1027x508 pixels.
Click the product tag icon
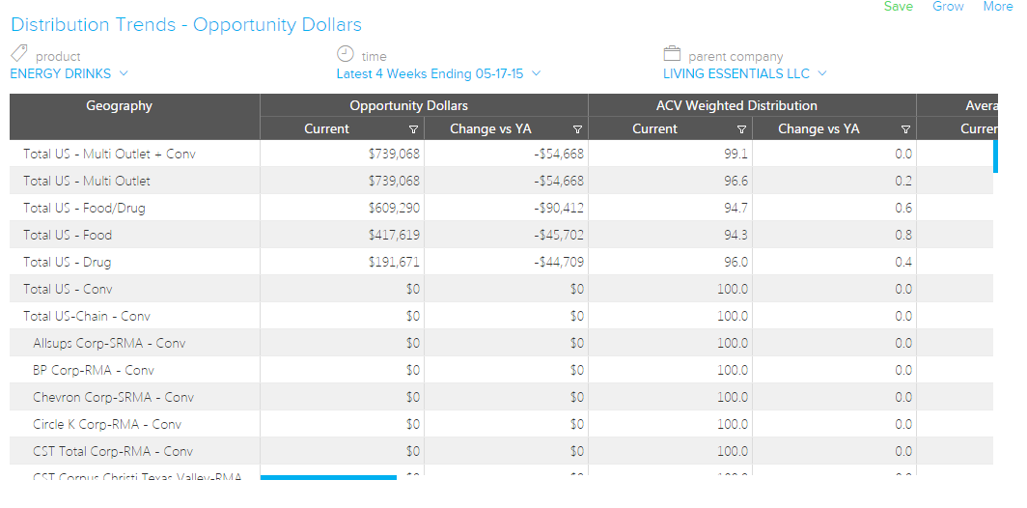point(19,53)
